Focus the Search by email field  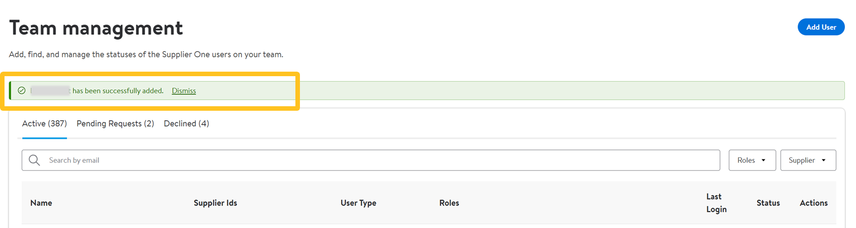tap(372, 160)
